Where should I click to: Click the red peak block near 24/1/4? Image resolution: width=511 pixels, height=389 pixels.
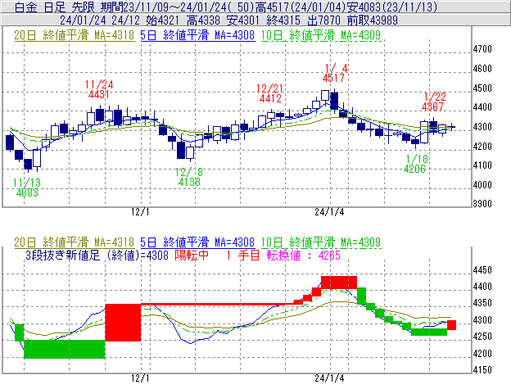[339, 283]
